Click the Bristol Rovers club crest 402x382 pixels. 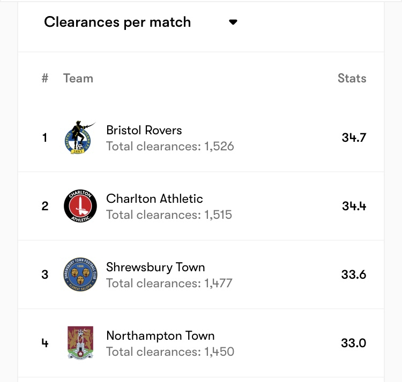(80, 137)
